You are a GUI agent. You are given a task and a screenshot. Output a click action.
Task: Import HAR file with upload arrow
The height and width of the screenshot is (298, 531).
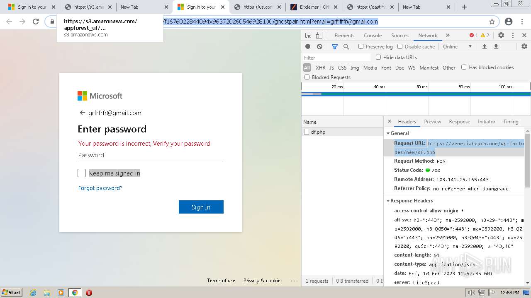[x=484, y=47]
